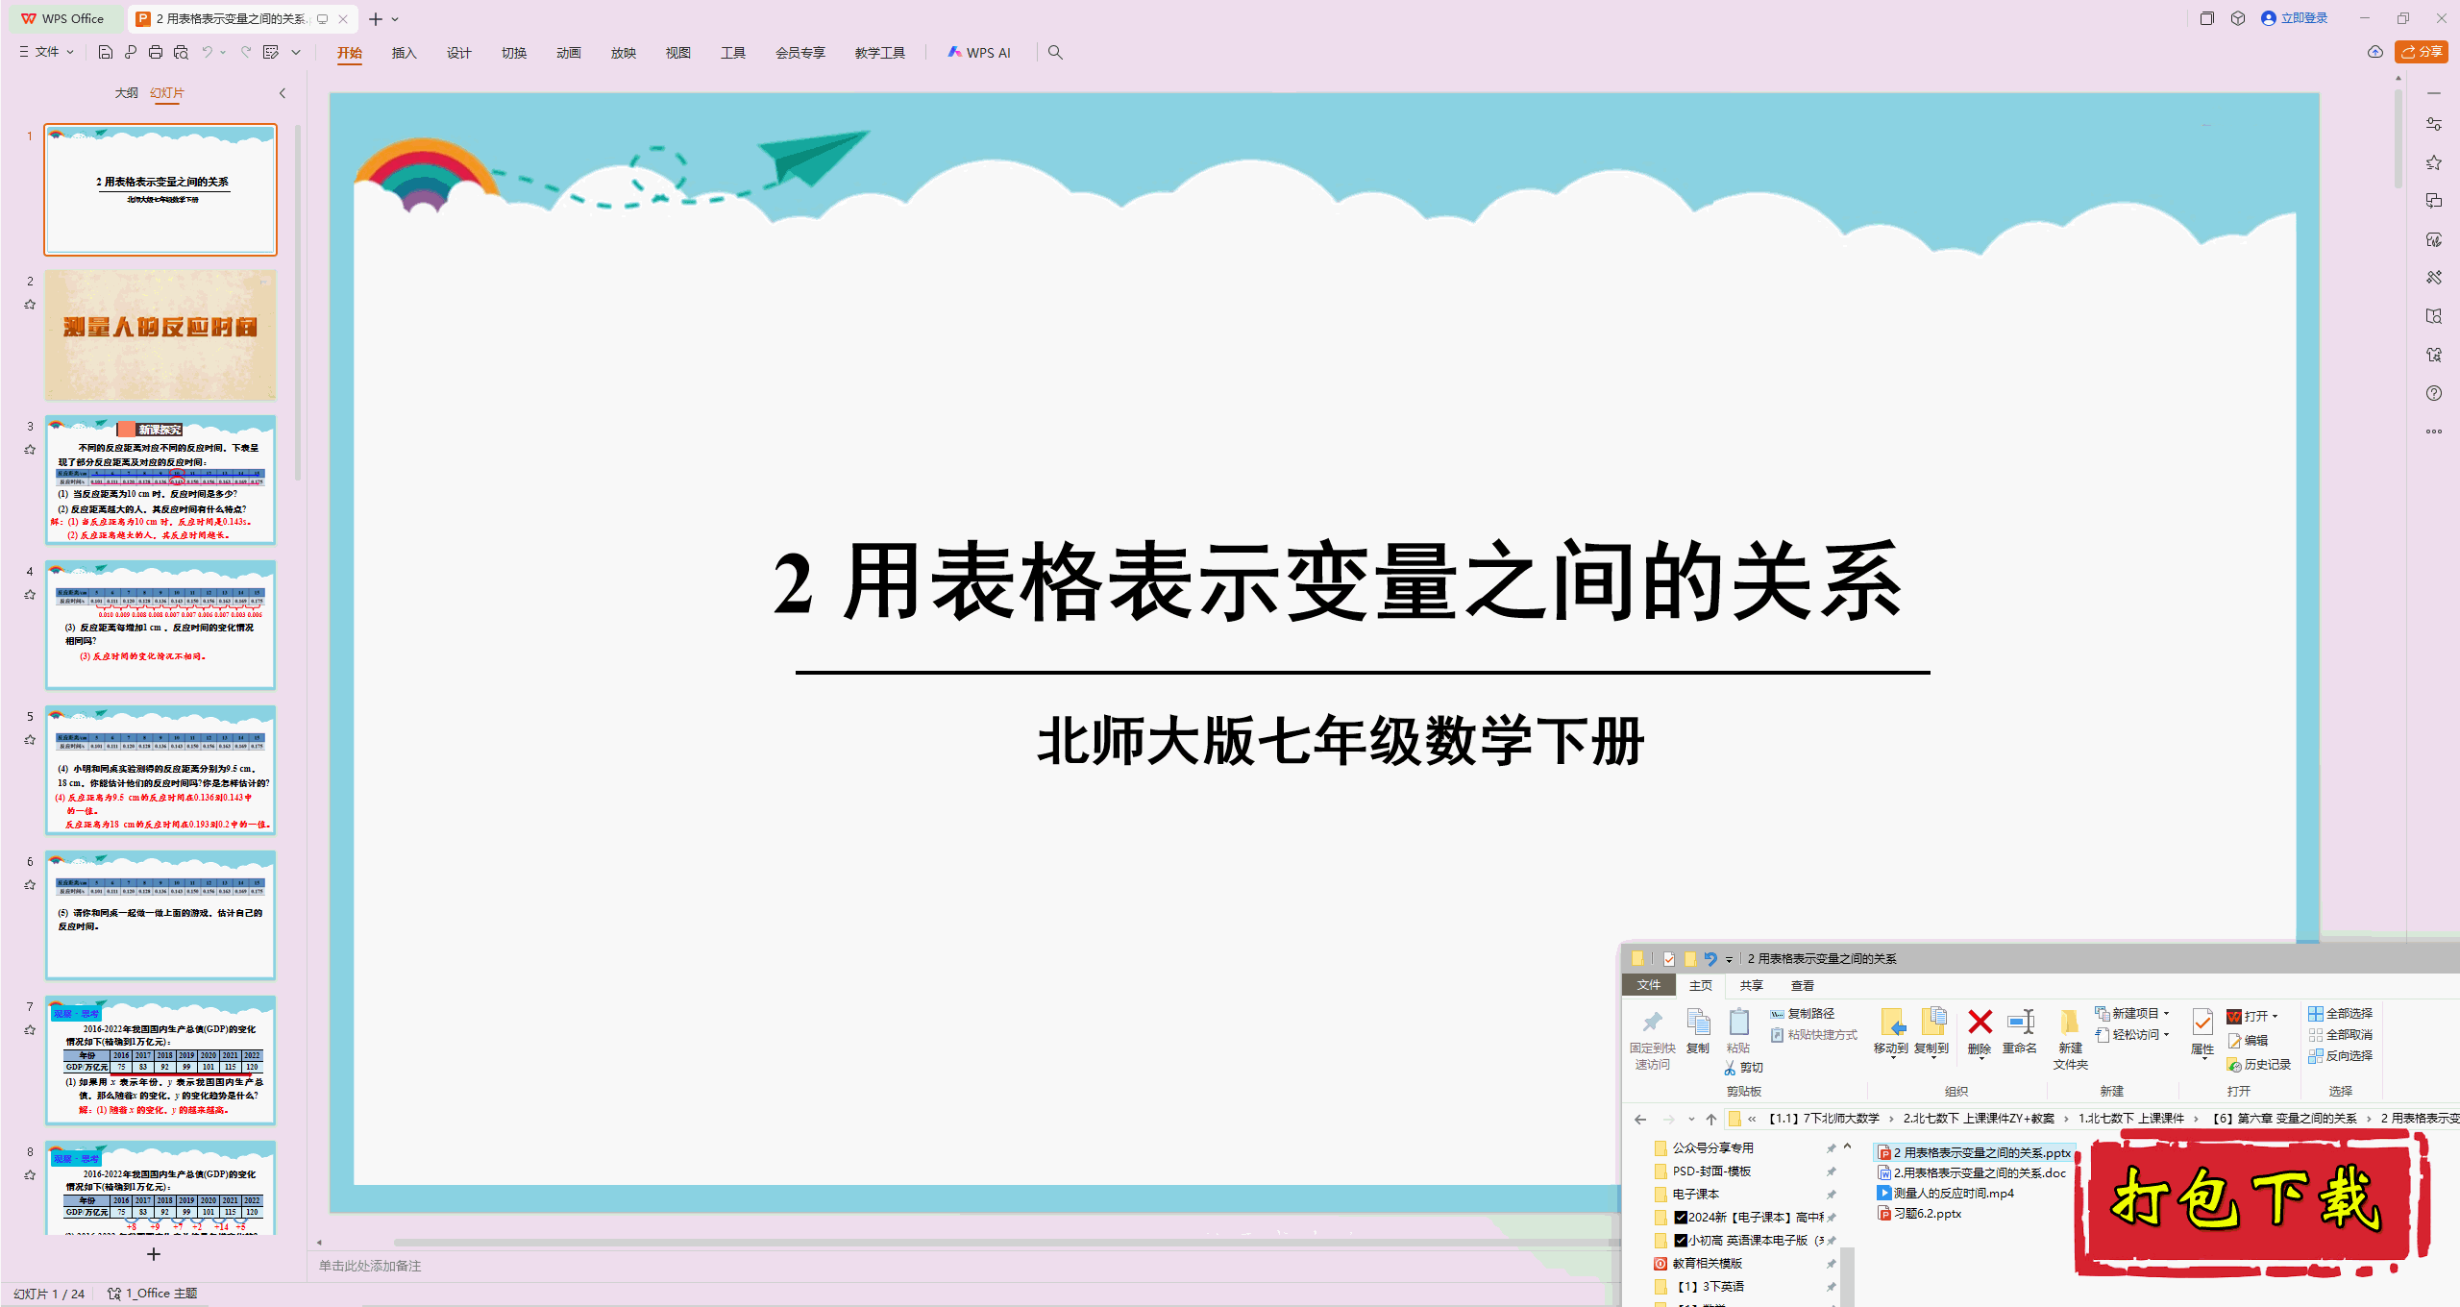Click Cut scissors in Explorer ribbon

coord(1744,1068)
